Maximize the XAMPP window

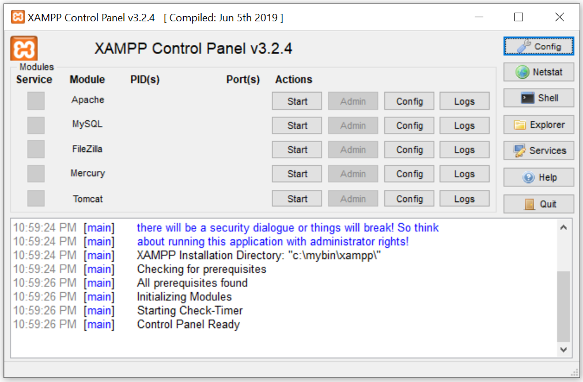click(518, 17)
